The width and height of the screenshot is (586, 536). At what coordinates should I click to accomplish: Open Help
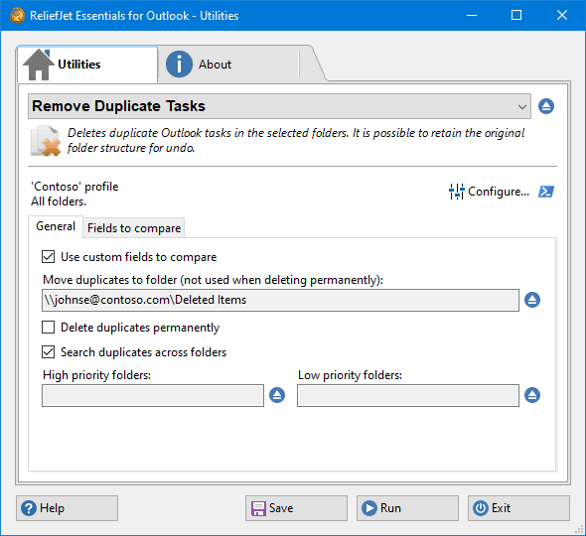coord(67,508)
